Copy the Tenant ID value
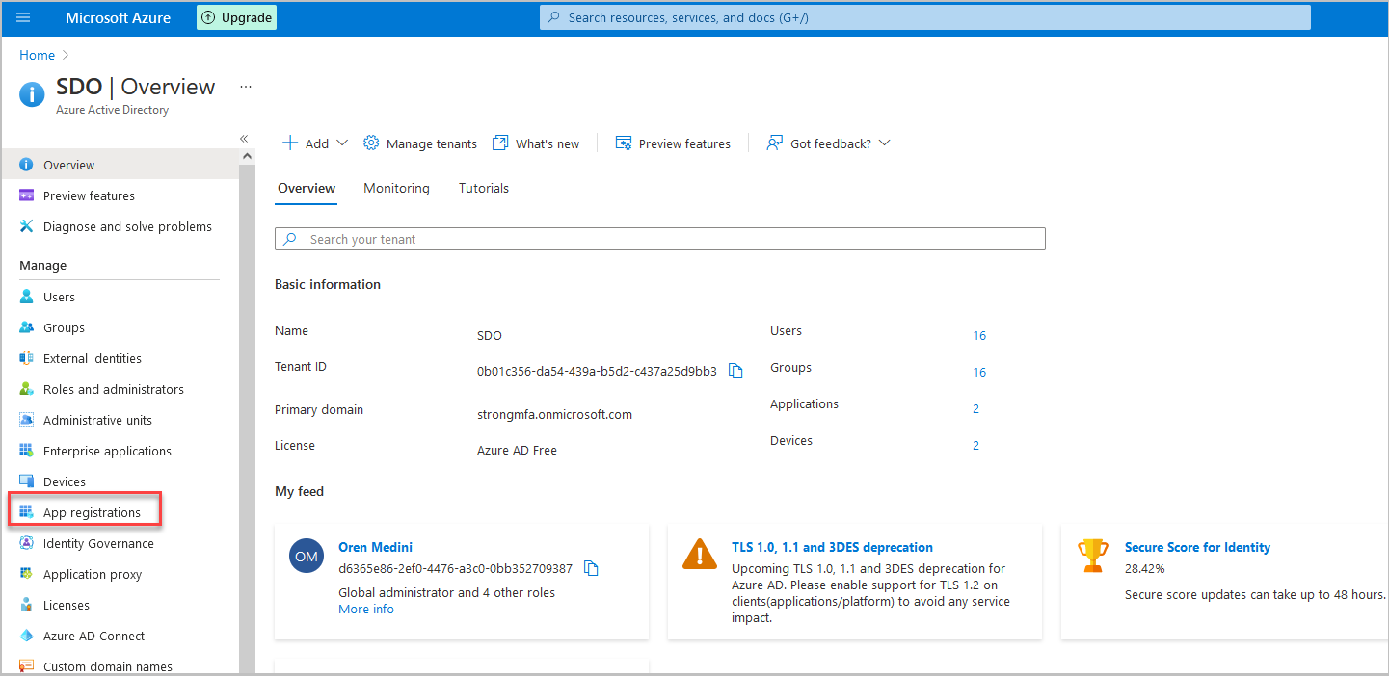The image size is (1389, 676). (x=735, y=371)
